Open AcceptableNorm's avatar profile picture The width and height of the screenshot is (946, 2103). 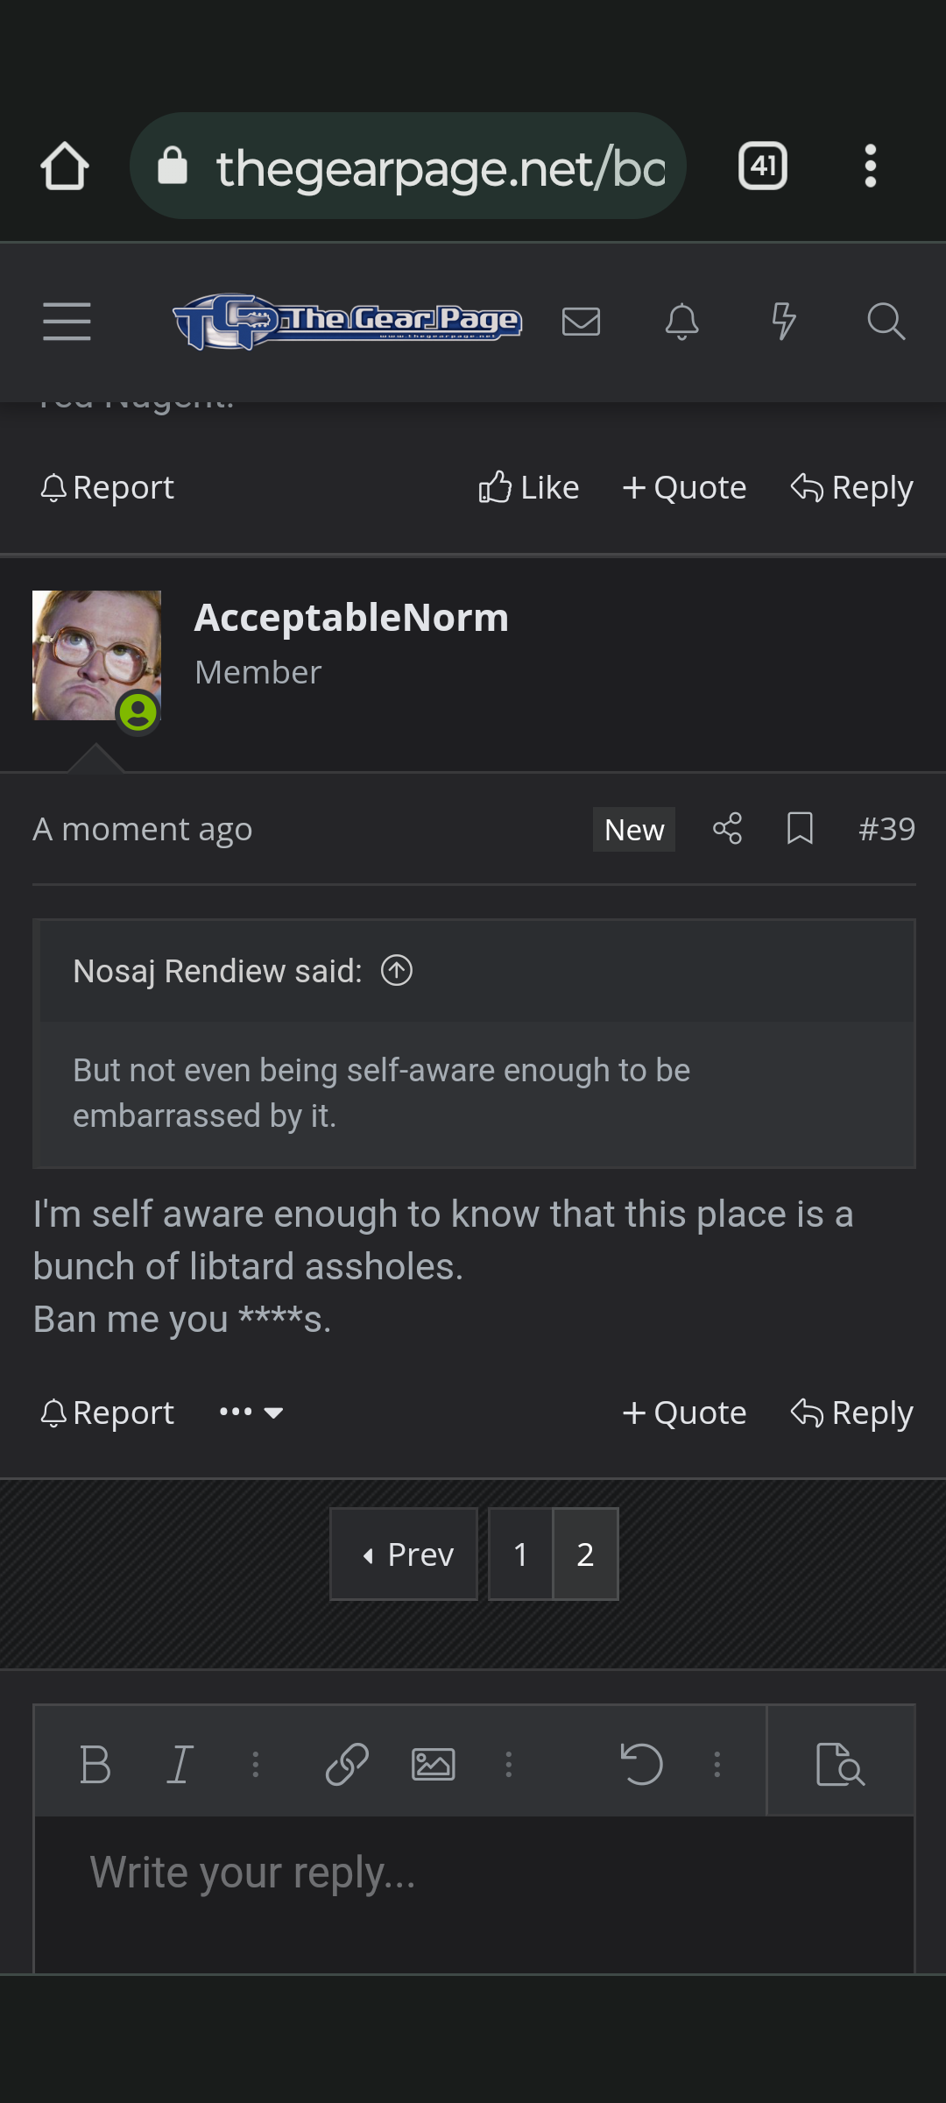(x=96, y=655)
